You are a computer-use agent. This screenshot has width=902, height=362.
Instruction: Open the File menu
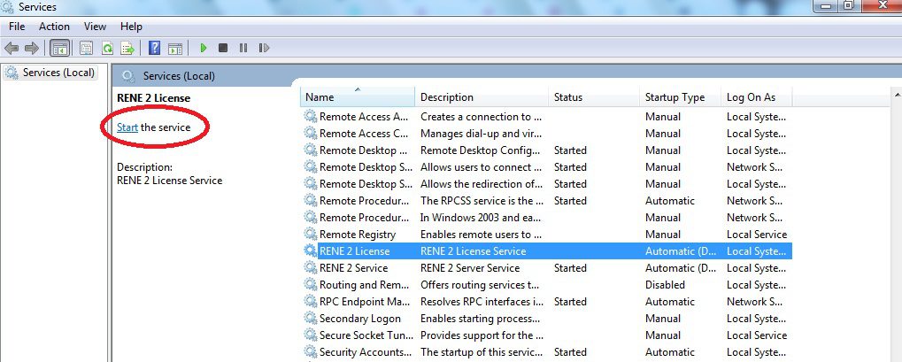17,27
